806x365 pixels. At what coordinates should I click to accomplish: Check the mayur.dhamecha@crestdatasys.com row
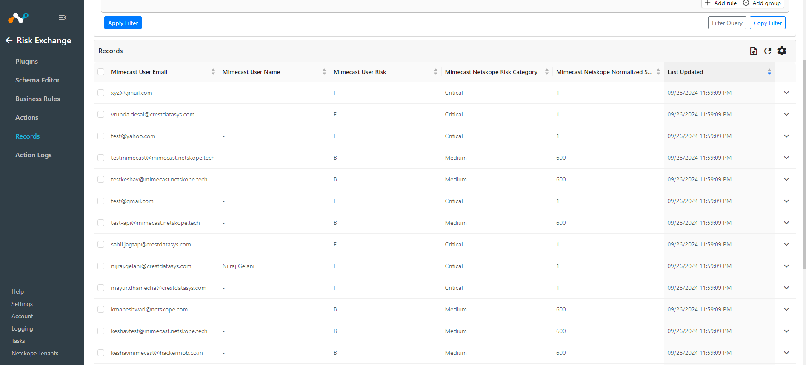coord(101,288)
